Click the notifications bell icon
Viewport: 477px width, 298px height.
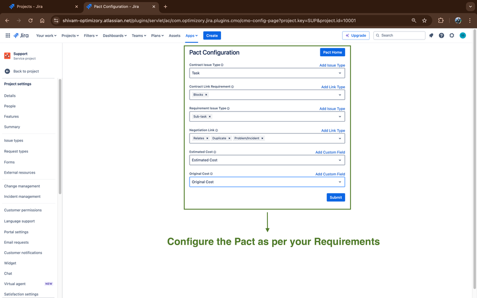(x=431, y=35)
